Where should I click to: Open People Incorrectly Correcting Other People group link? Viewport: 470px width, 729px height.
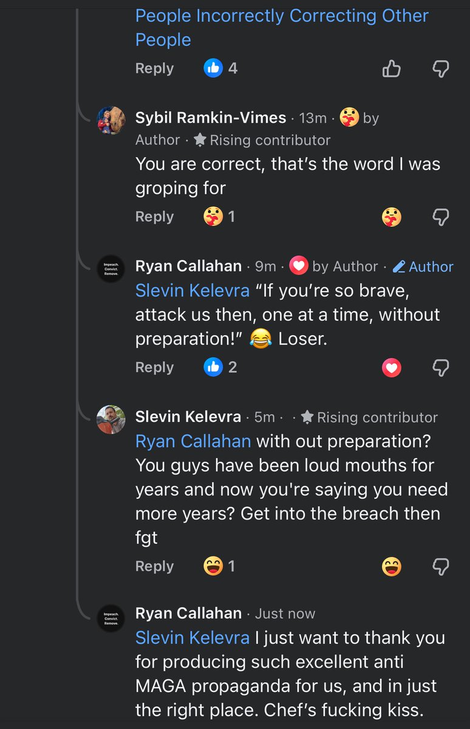pos(282,27)
